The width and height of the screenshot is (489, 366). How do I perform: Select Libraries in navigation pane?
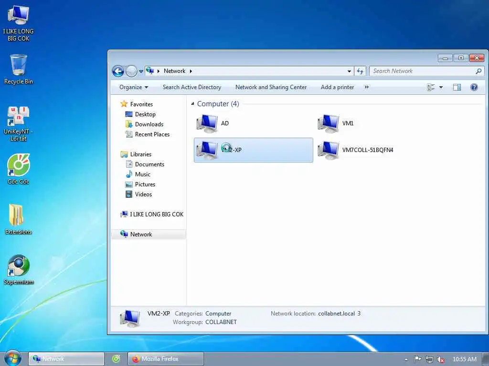coord(141,154)
